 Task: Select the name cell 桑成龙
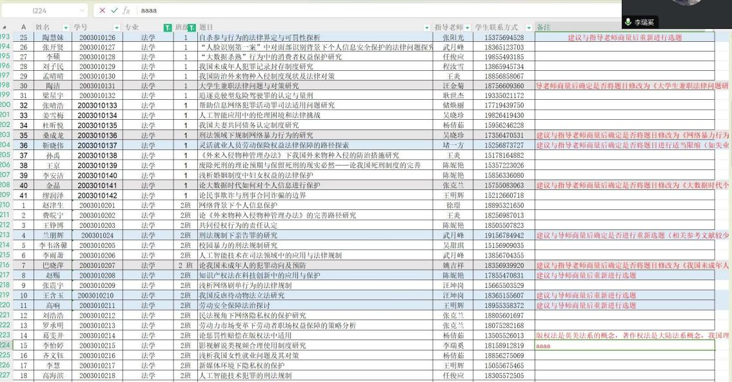tap(53, 135)
